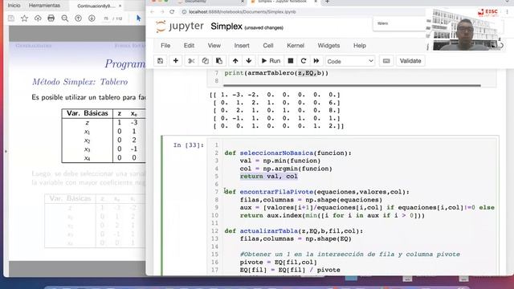Click the 'def actualizarTabla' code line

[x=294, y=231]
